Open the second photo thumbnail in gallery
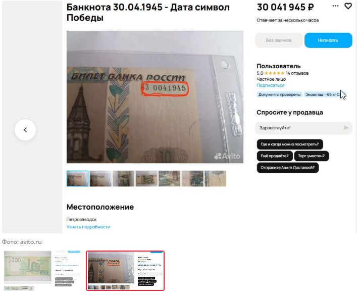 [x=100, y=179]
